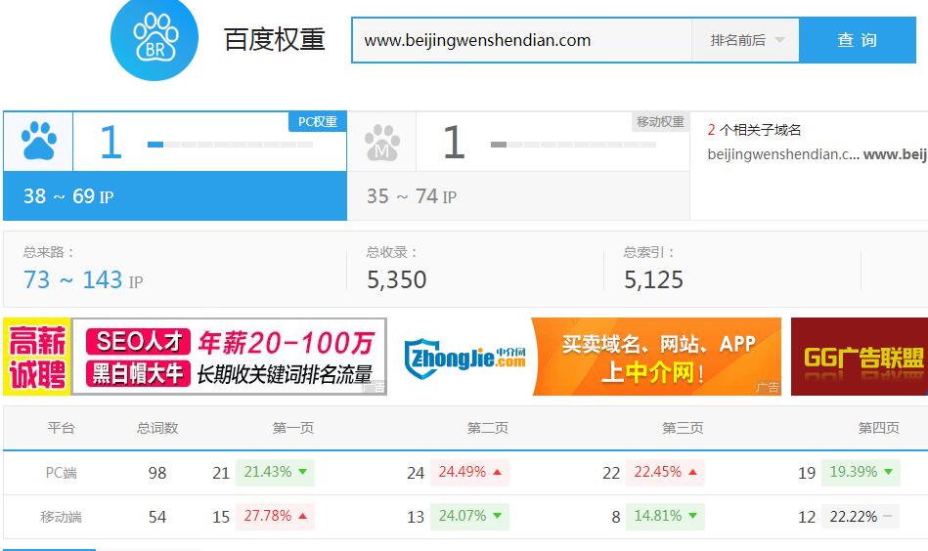Click the red up arrow beside 27.78%

302,516
